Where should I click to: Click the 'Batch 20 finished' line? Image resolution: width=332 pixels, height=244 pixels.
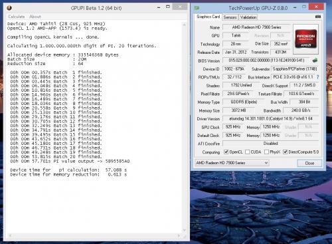coord(56,157)
